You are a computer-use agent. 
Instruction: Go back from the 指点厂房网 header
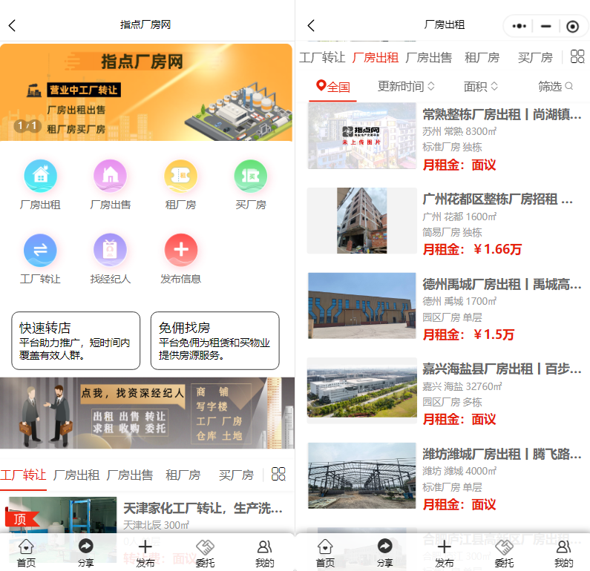tap(12, 25)
